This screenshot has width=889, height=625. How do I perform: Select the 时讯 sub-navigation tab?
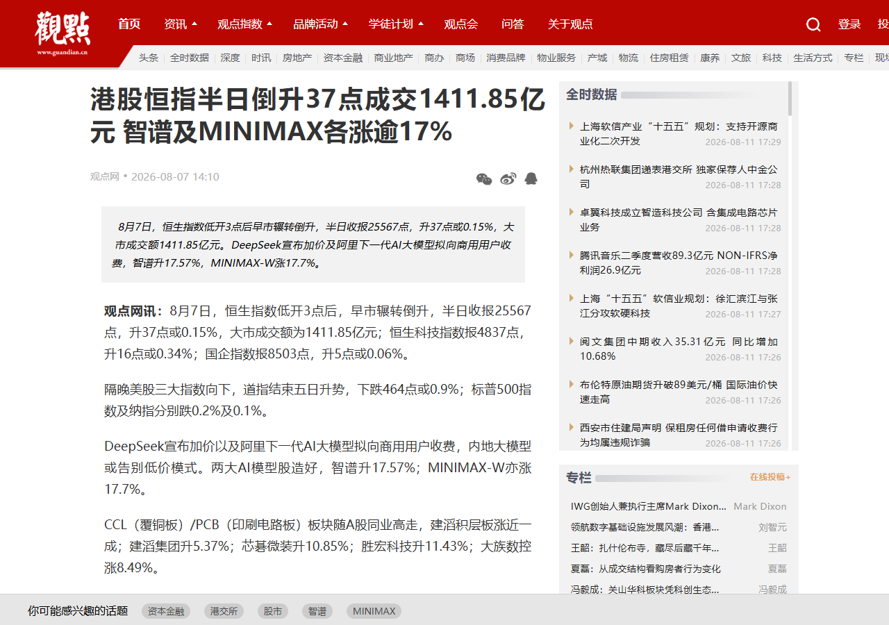coord(261,58)
